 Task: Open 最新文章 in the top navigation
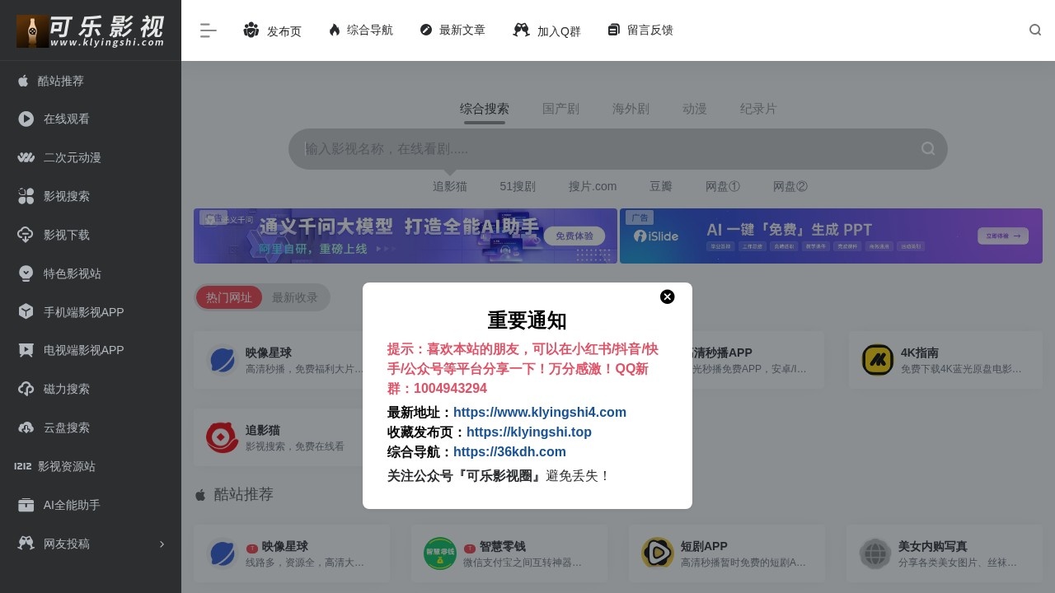(x=452, y=30)
